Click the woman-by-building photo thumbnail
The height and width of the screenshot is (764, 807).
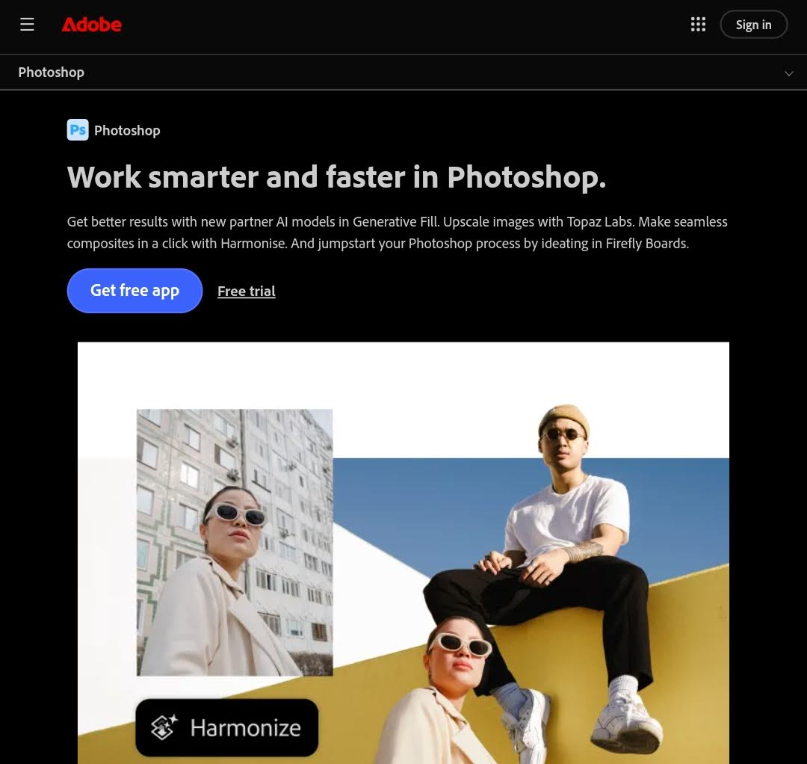click(x=235, y=542)
